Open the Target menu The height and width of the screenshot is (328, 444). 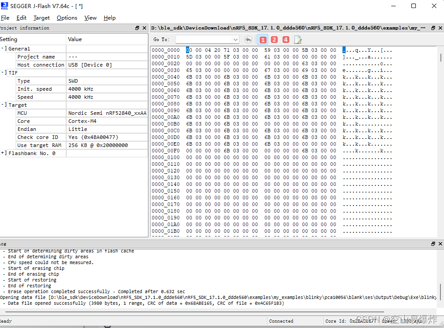[x=41, y=18]
